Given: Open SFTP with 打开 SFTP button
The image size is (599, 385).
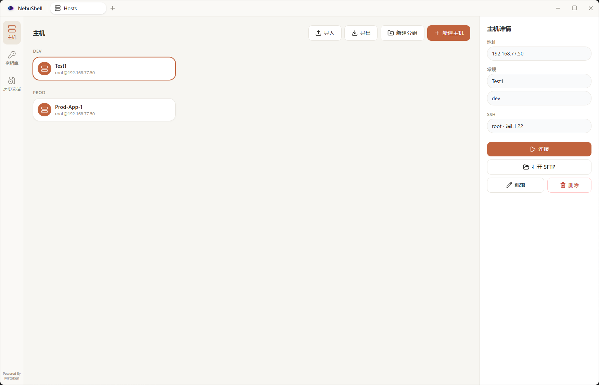Looking at the screenshot, I should (x=539, y=167).
